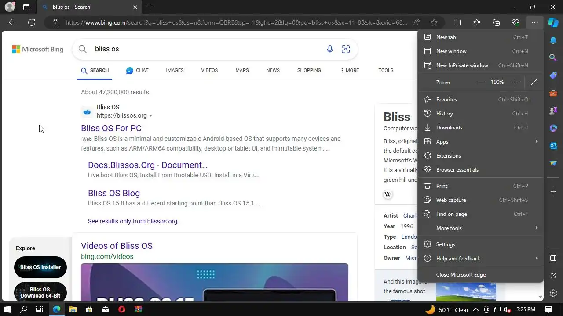Image resolution: width=563 pixels, height=316 pixels.
Task: Click the browser address bar URL
Action: pos(236,22)
